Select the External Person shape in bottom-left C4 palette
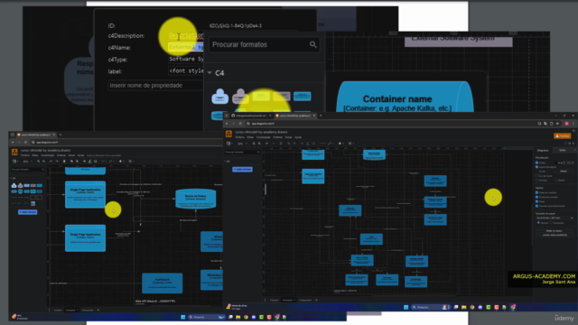Screen dimensions: 578x325 [20, 185]
